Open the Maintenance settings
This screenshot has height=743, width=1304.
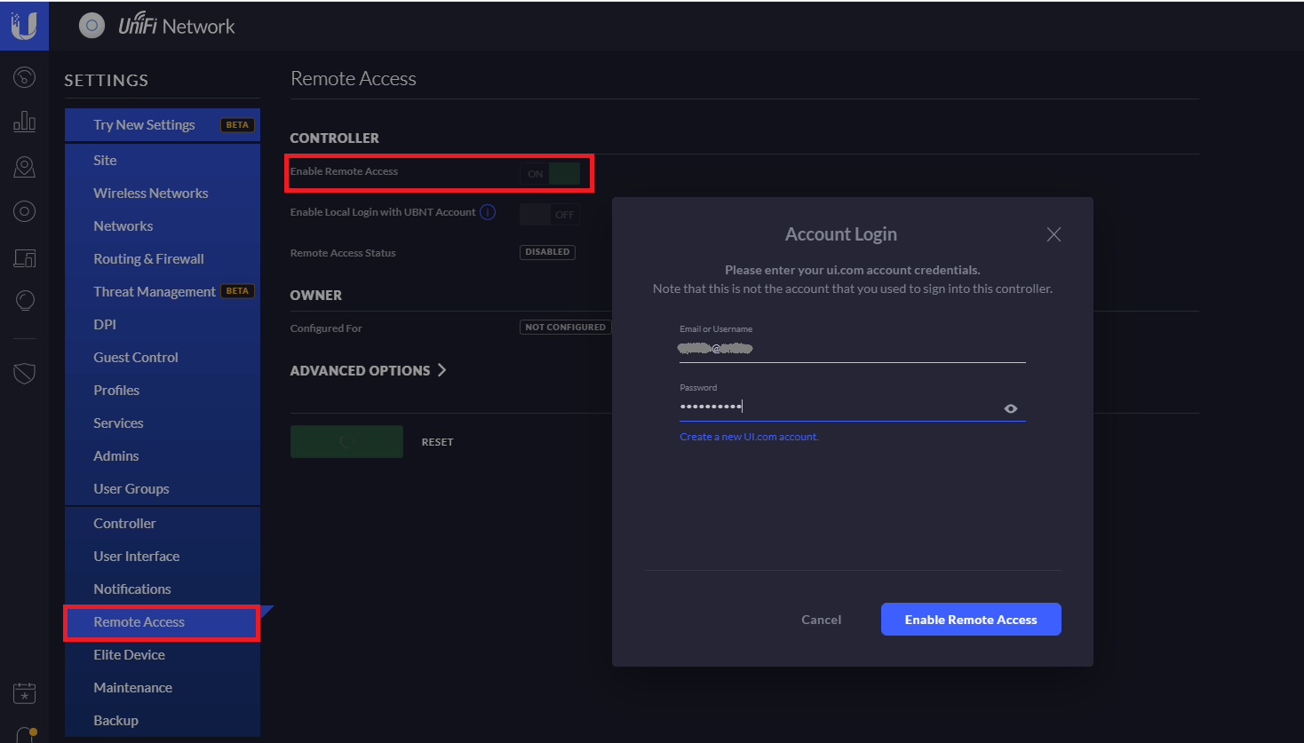163,687
